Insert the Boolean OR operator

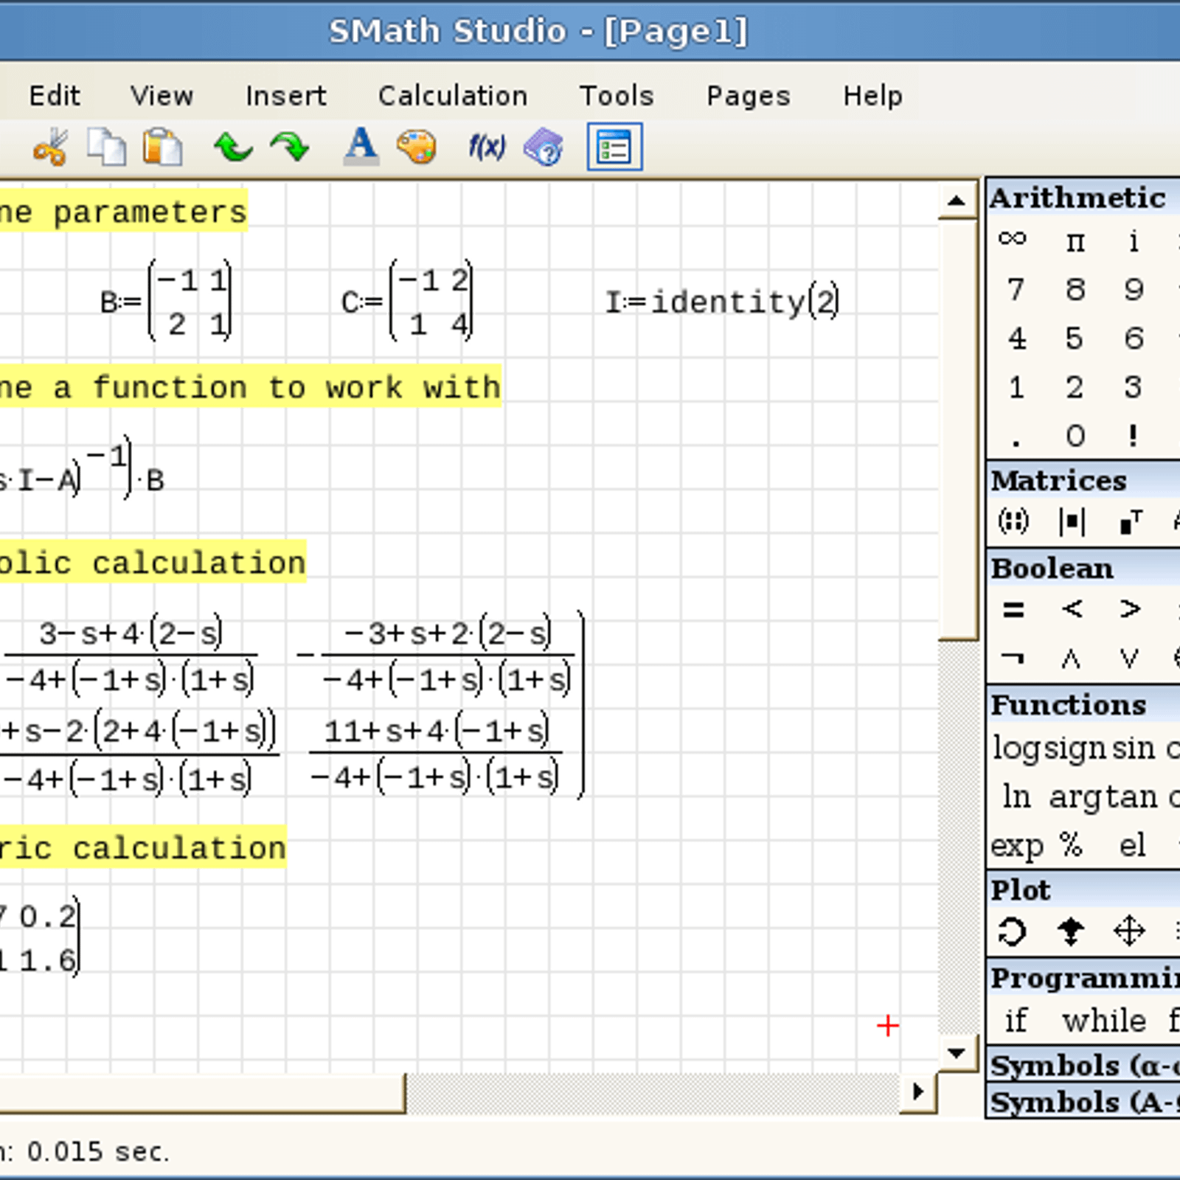[1130, 658]
